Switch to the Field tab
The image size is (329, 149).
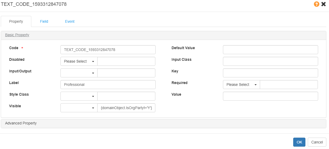44,21
